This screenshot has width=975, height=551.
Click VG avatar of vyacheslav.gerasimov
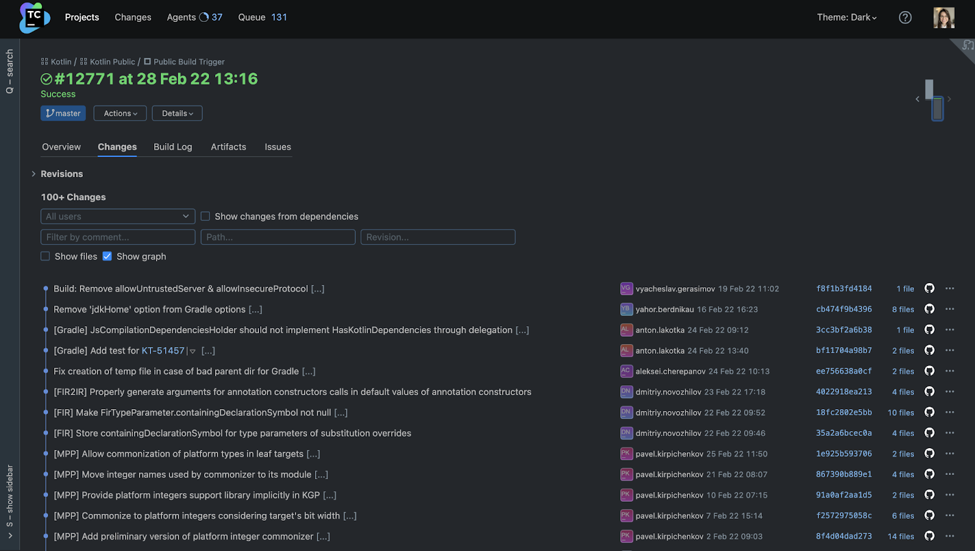(626, 289)
